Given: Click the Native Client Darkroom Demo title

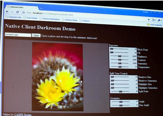Looking at the screenshot, I should [40, 27].
